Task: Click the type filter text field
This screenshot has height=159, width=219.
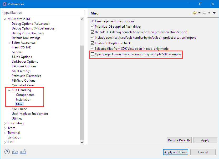Action: pos(43,12)
